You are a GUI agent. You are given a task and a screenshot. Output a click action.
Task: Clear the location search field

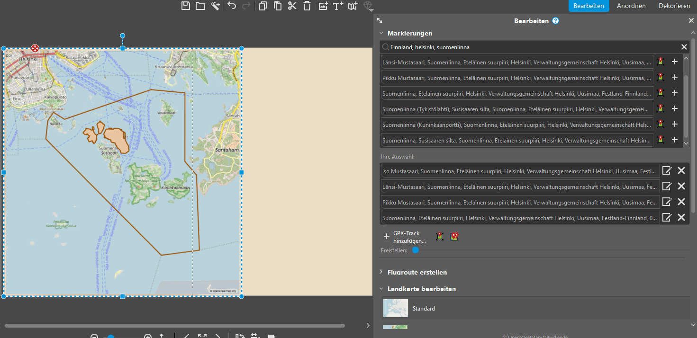point(684,47)
